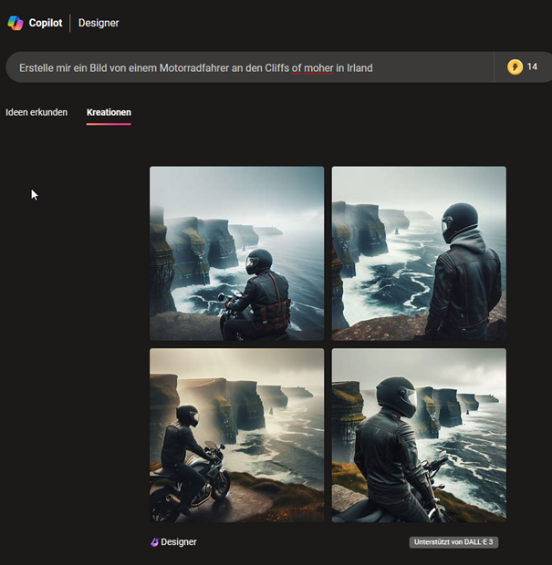Select the Kreationen tab
This screenshot has width=552, height=565.
(x=109, y=112)
